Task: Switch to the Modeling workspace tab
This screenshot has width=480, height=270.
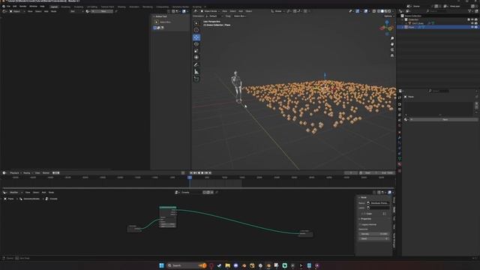Action: pos(65,7)
